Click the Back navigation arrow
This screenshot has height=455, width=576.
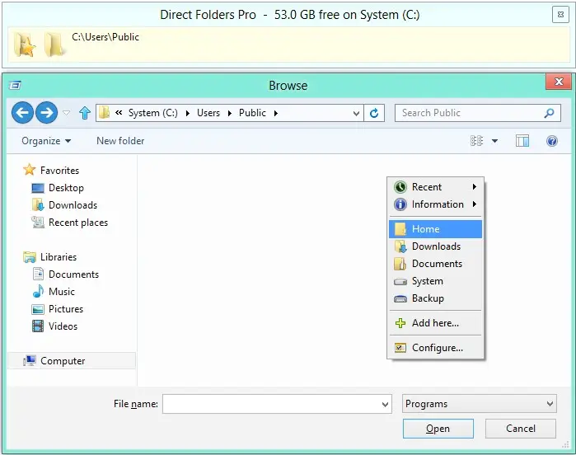click(x=22, y=112)
